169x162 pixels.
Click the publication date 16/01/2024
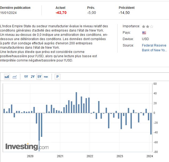click(9, 13)
